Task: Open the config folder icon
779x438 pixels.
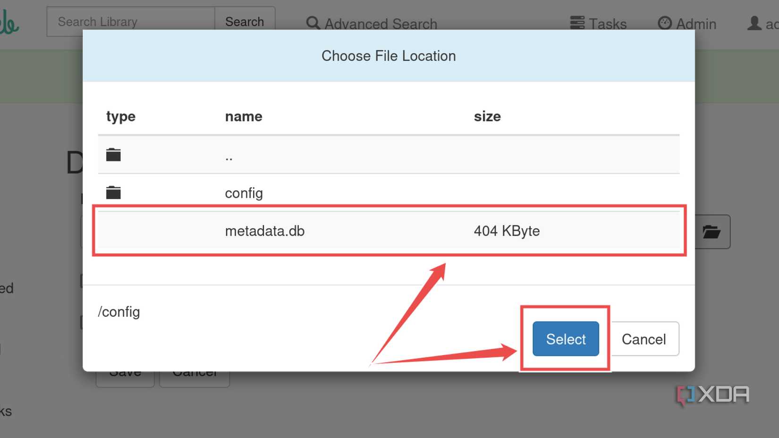Action: point(113,192)
